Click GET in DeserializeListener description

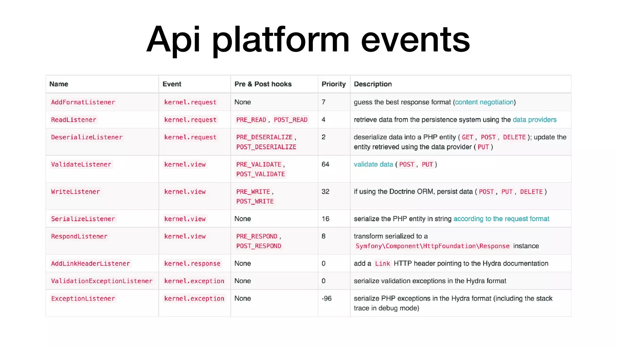(467, 137)
